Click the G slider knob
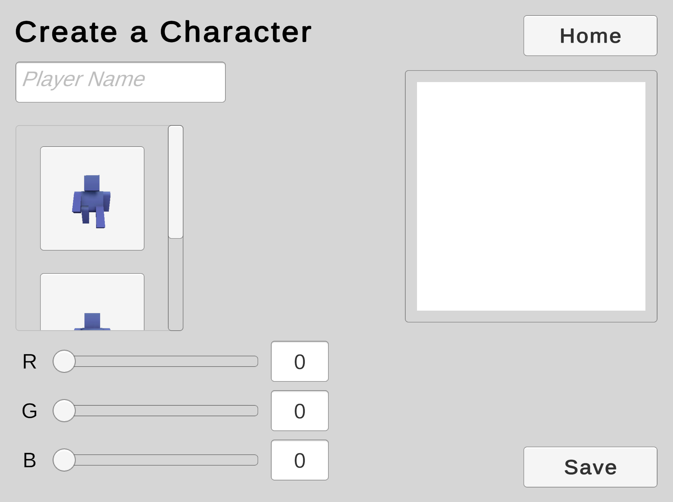The image size is (673, 502). point(64,411)
